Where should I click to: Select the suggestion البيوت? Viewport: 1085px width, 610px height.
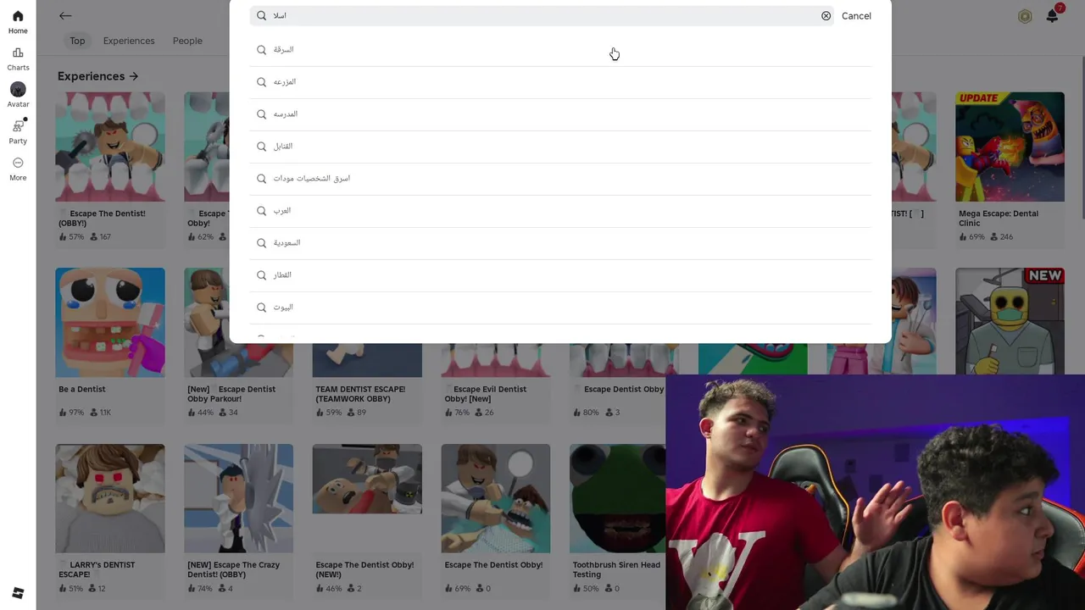click(560, 308)
